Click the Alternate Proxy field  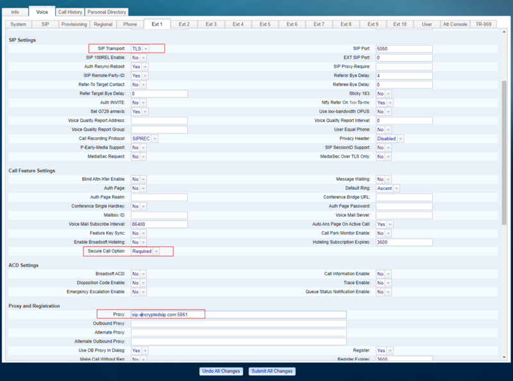click(239, 332)
